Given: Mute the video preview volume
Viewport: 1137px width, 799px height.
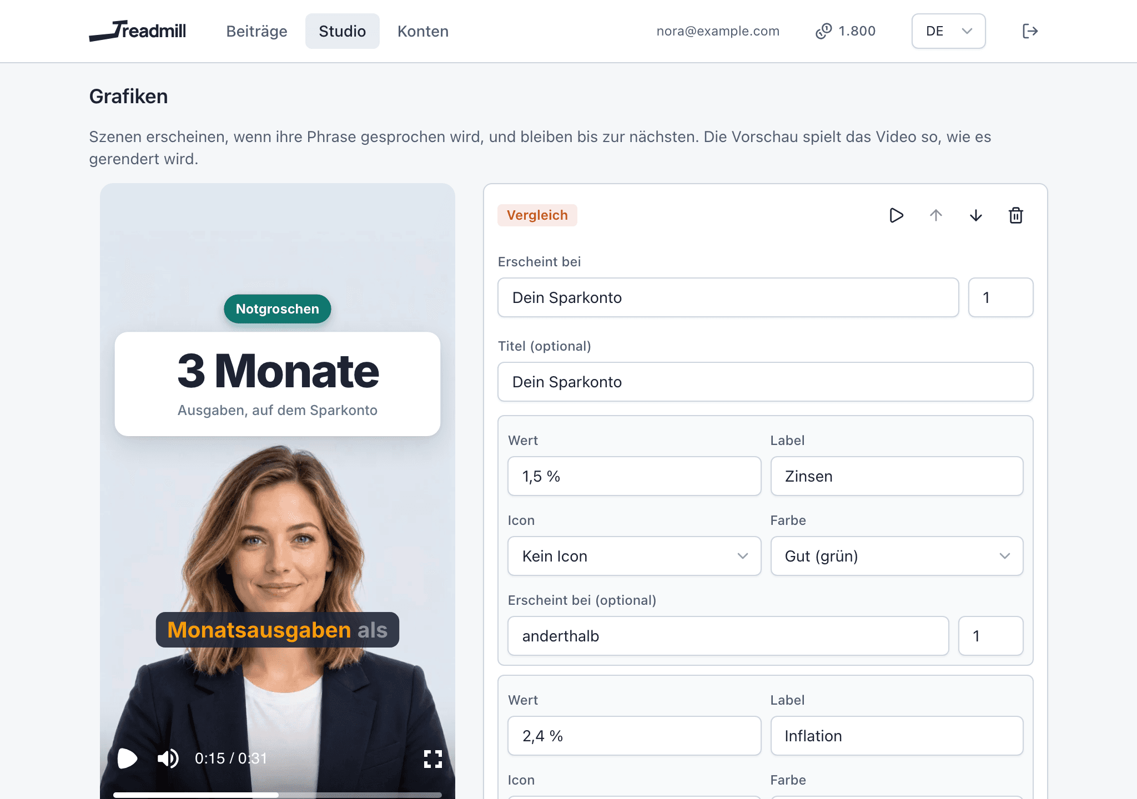Looking at the screenshot, I should point(168,758).
